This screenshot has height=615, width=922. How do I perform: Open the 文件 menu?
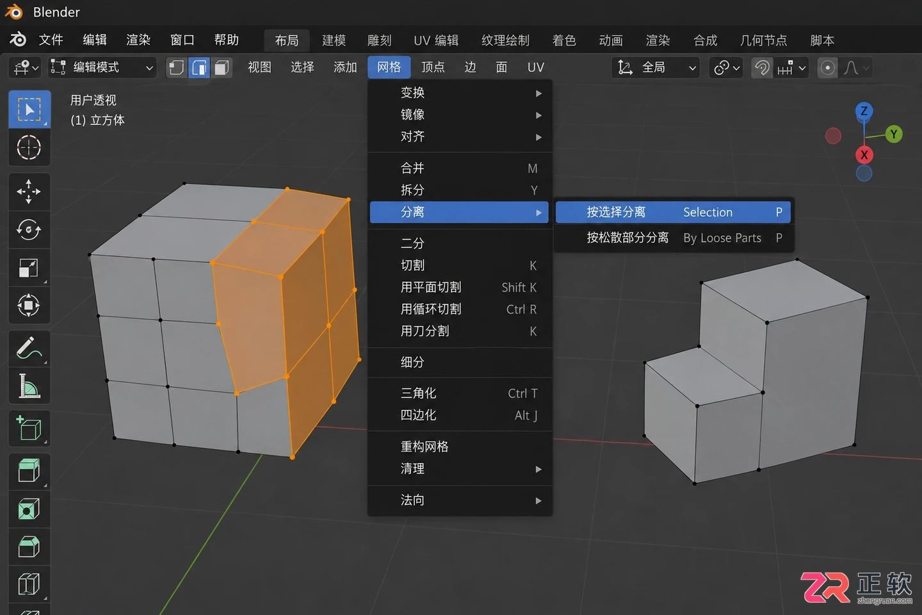[51, 40]
